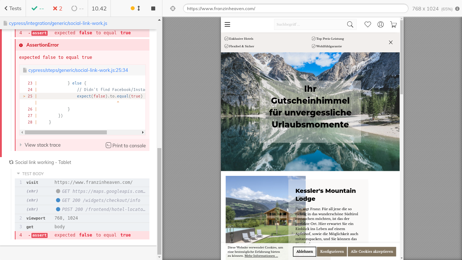Click the Suchbegriff search field

[309, 25]
